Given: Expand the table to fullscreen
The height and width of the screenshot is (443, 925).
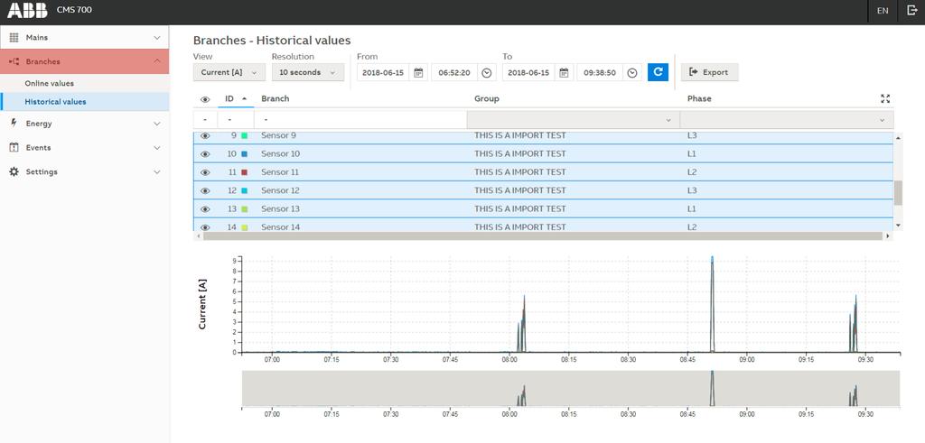Looking at the screenshot, I should [x=885, y=99].
